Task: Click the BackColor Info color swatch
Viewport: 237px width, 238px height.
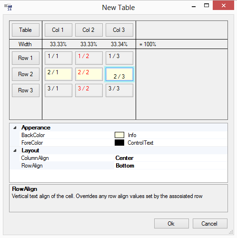Action: click(119, 135)
